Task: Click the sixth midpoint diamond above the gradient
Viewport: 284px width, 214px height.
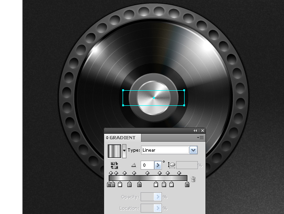Action: [160, 173]
